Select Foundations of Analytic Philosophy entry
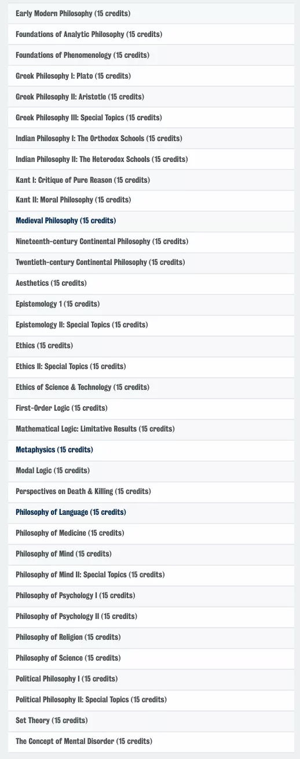Image resolution: width=300 pixels, height=759 pixels. point(151,34)
